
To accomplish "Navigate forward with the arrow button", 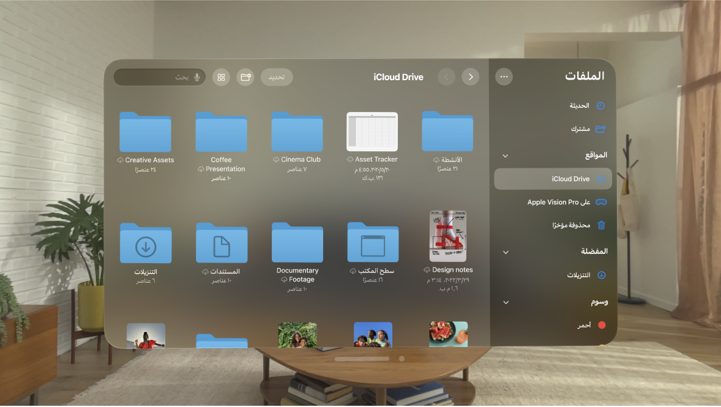I will click(470, 77).
